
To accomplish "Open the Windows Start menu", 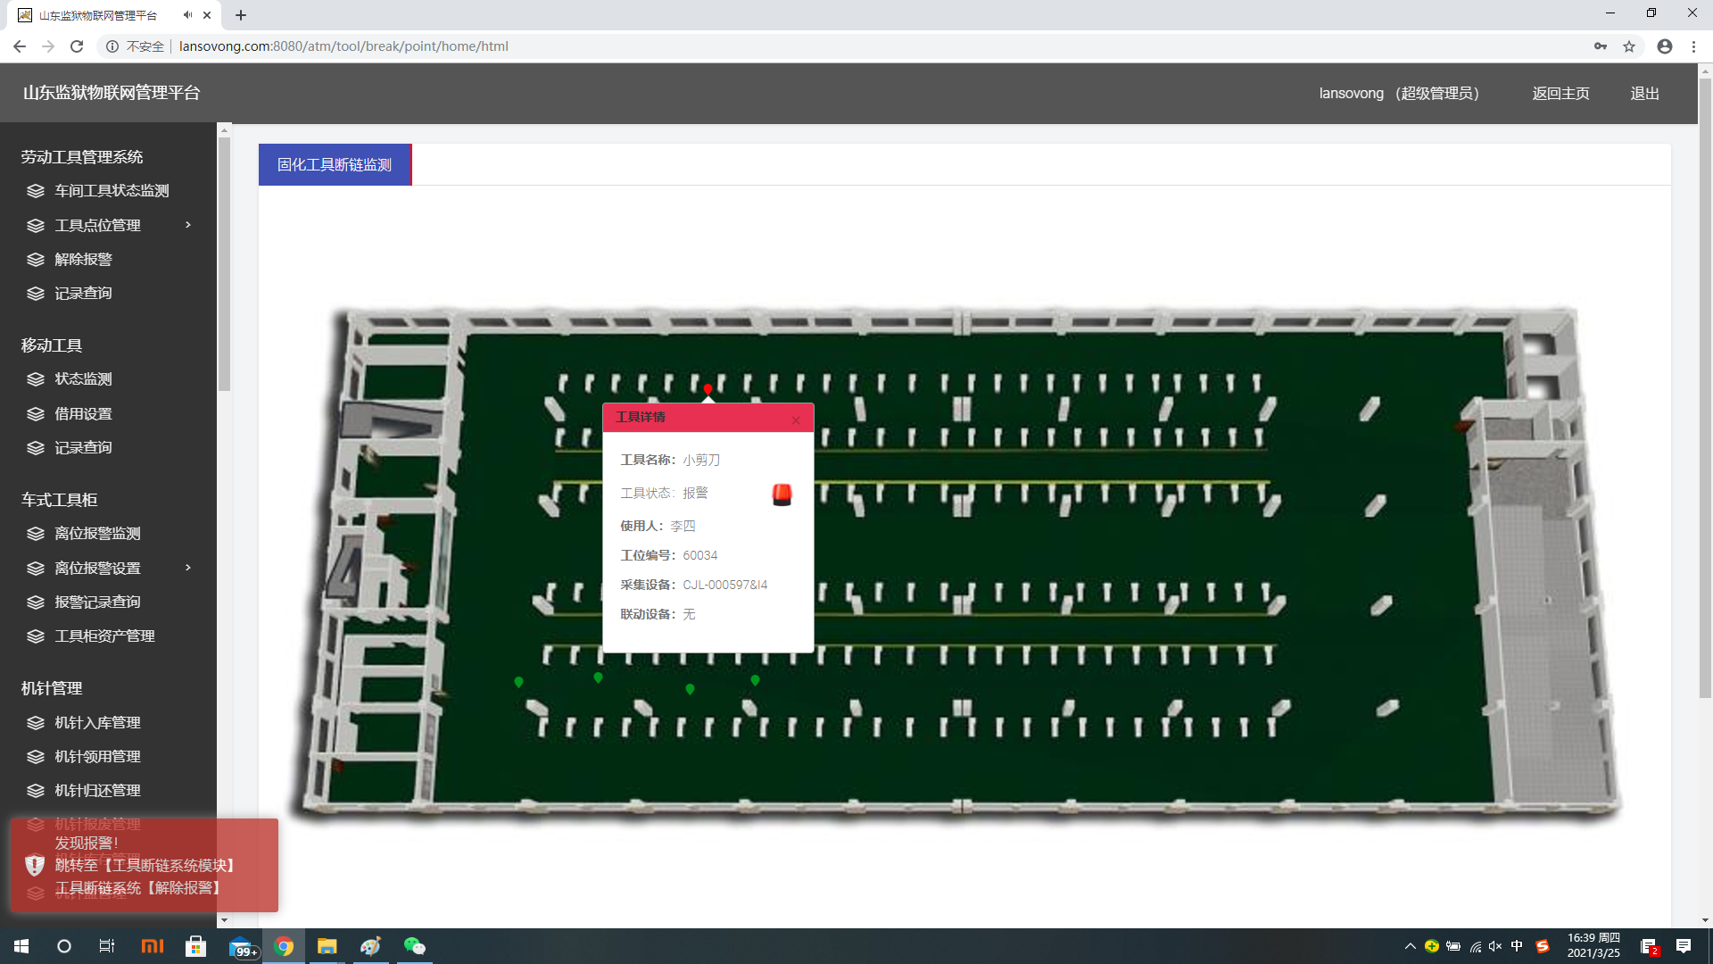I will click(21, 946).
